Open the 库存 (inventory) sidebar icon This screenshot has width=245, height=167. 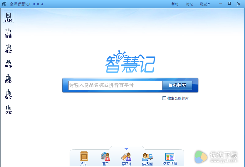[x=9, y=64]
